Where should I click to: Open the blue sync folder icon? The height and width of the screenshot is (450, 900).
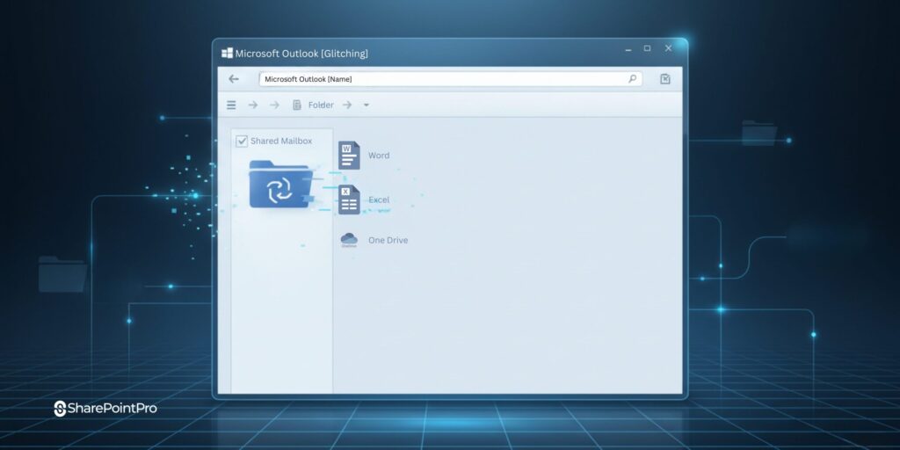279,184
